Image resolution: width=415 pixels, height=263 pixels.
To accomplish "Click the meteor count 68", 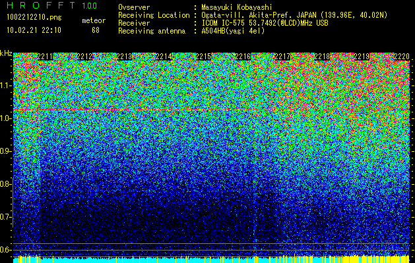I will [x=96, y=30].
